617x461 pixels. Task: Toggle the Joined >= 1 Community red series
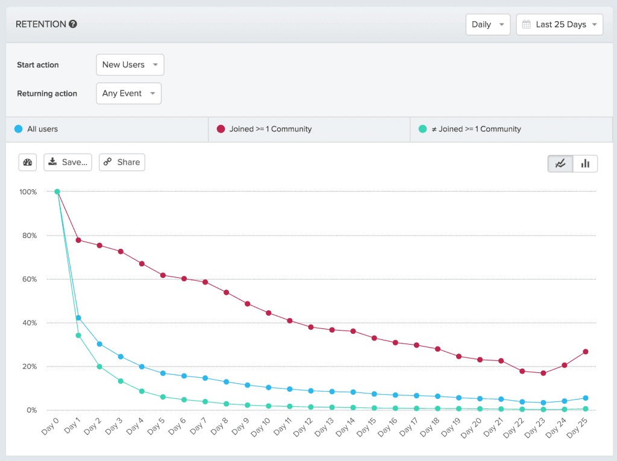(221, 129)
